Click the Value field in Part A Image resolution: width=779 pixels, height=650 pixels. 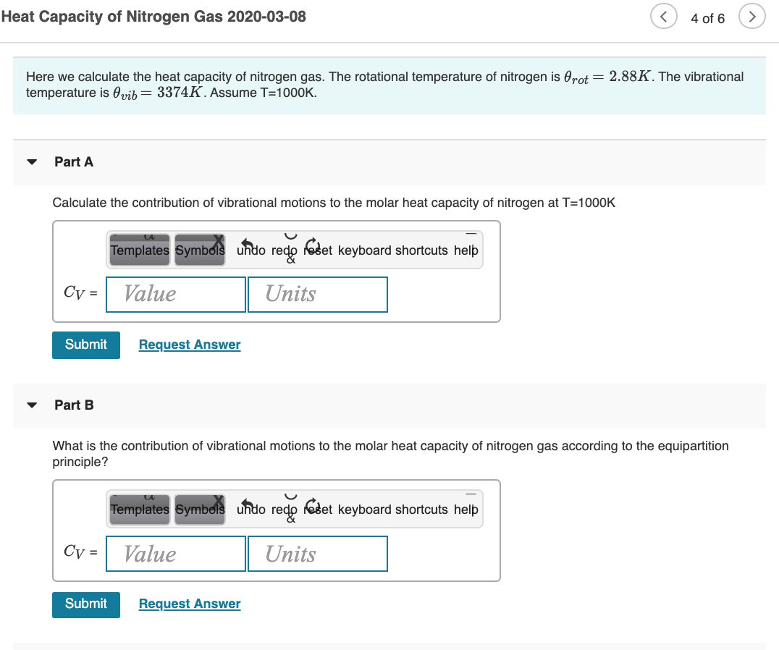coord(175,294)
